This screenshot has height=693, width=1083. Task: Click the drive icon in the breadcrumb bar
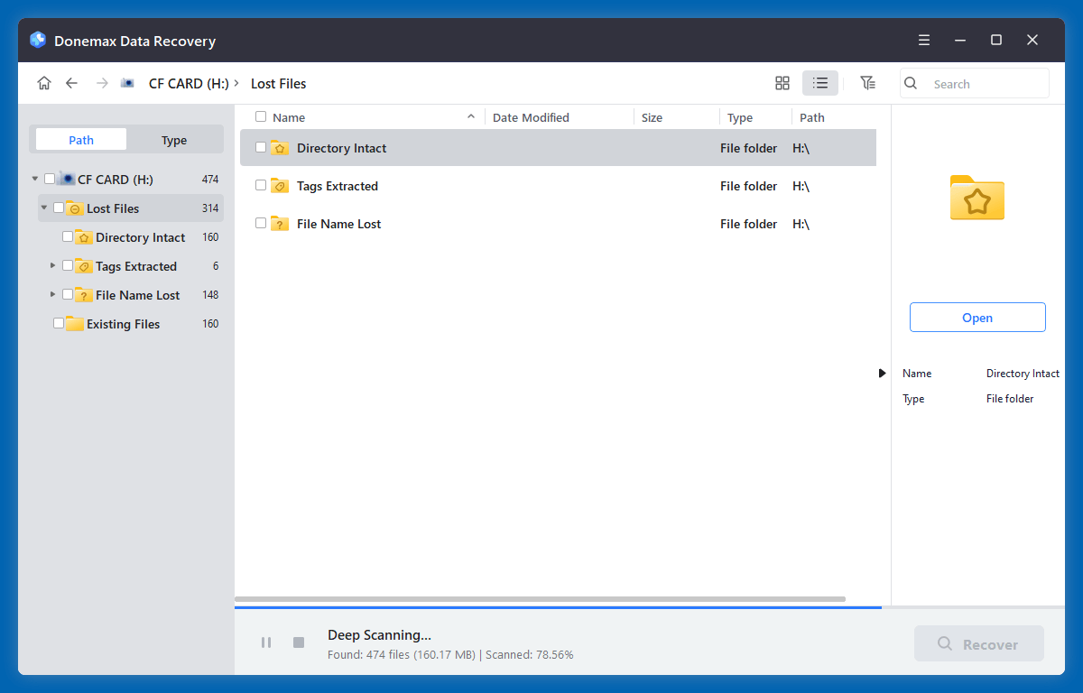pos(127,82)
